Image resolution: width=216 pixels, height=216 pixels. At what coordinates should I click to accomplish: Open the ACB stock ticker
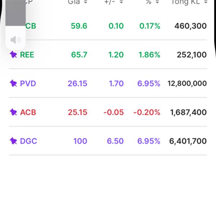tap(28, 112)
